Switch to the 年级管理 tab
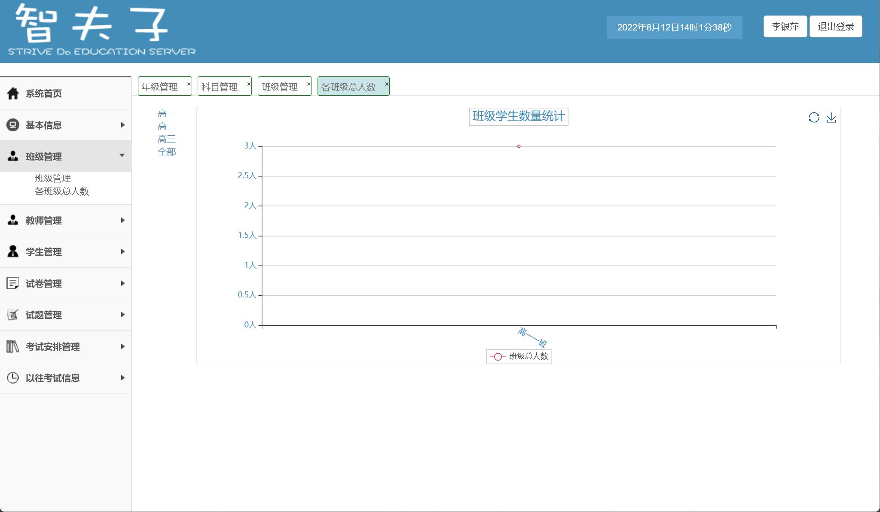880x512 pixels. coord(160,87)
